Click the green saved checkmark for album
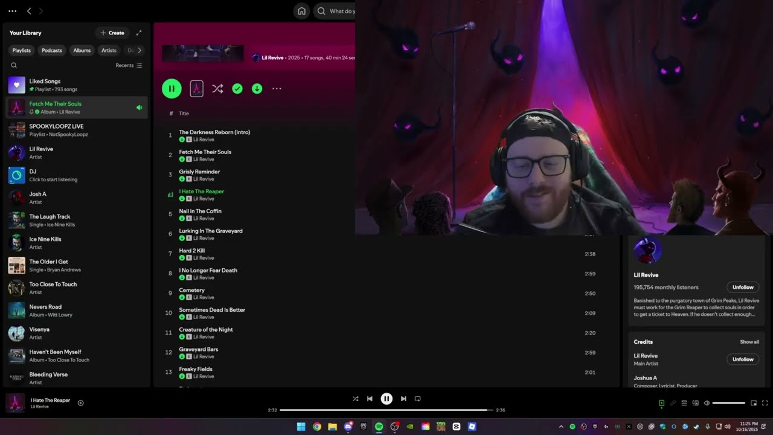The height and width of the screenshot is (435, 773). click(x=237, y=89)
